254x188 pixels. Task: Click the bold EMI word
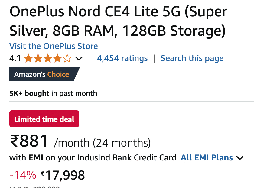tap(36, 157)
